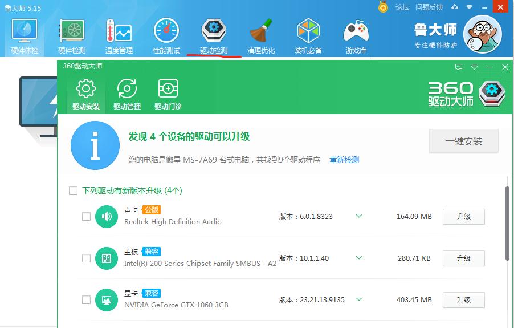Open Lu Master main menu triangle icon
514x328 pixels.
click(x=470, y=7)
